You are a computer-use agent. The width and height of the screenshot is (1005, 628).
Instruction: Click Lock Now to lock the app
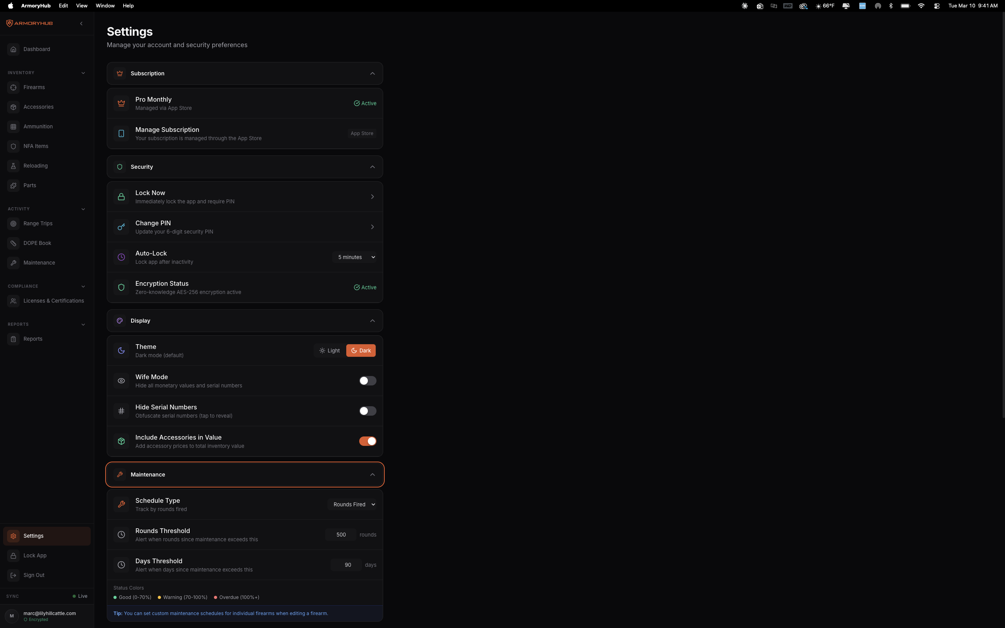pos(244,197)
